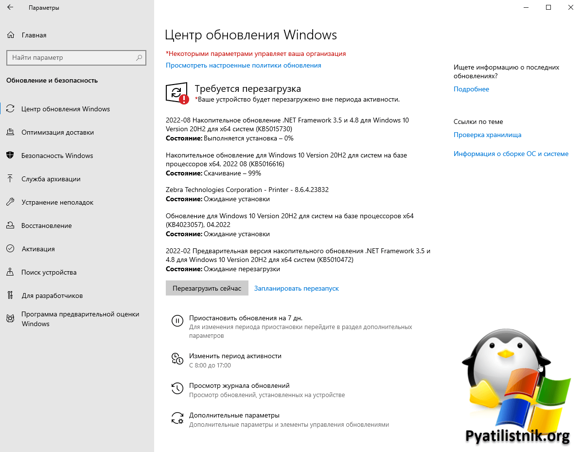Screen dimensions: 582x452
Task: Open Просмотреть настроенные политики обновления link
Action: click(243, 65)
